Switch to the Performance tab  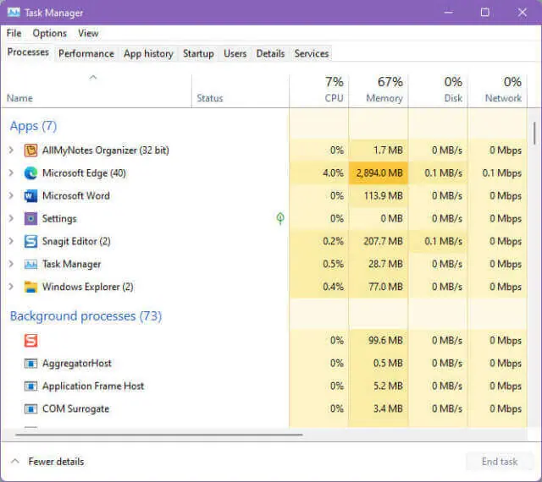(86, 54)
